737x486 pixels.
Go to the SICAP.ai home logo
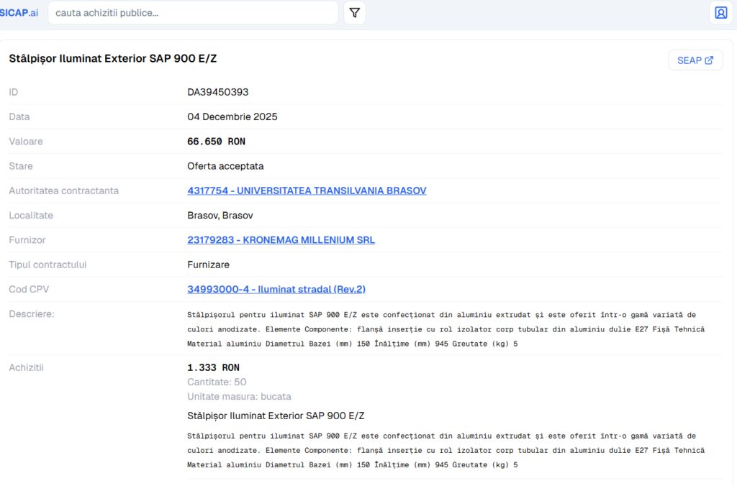19,13
